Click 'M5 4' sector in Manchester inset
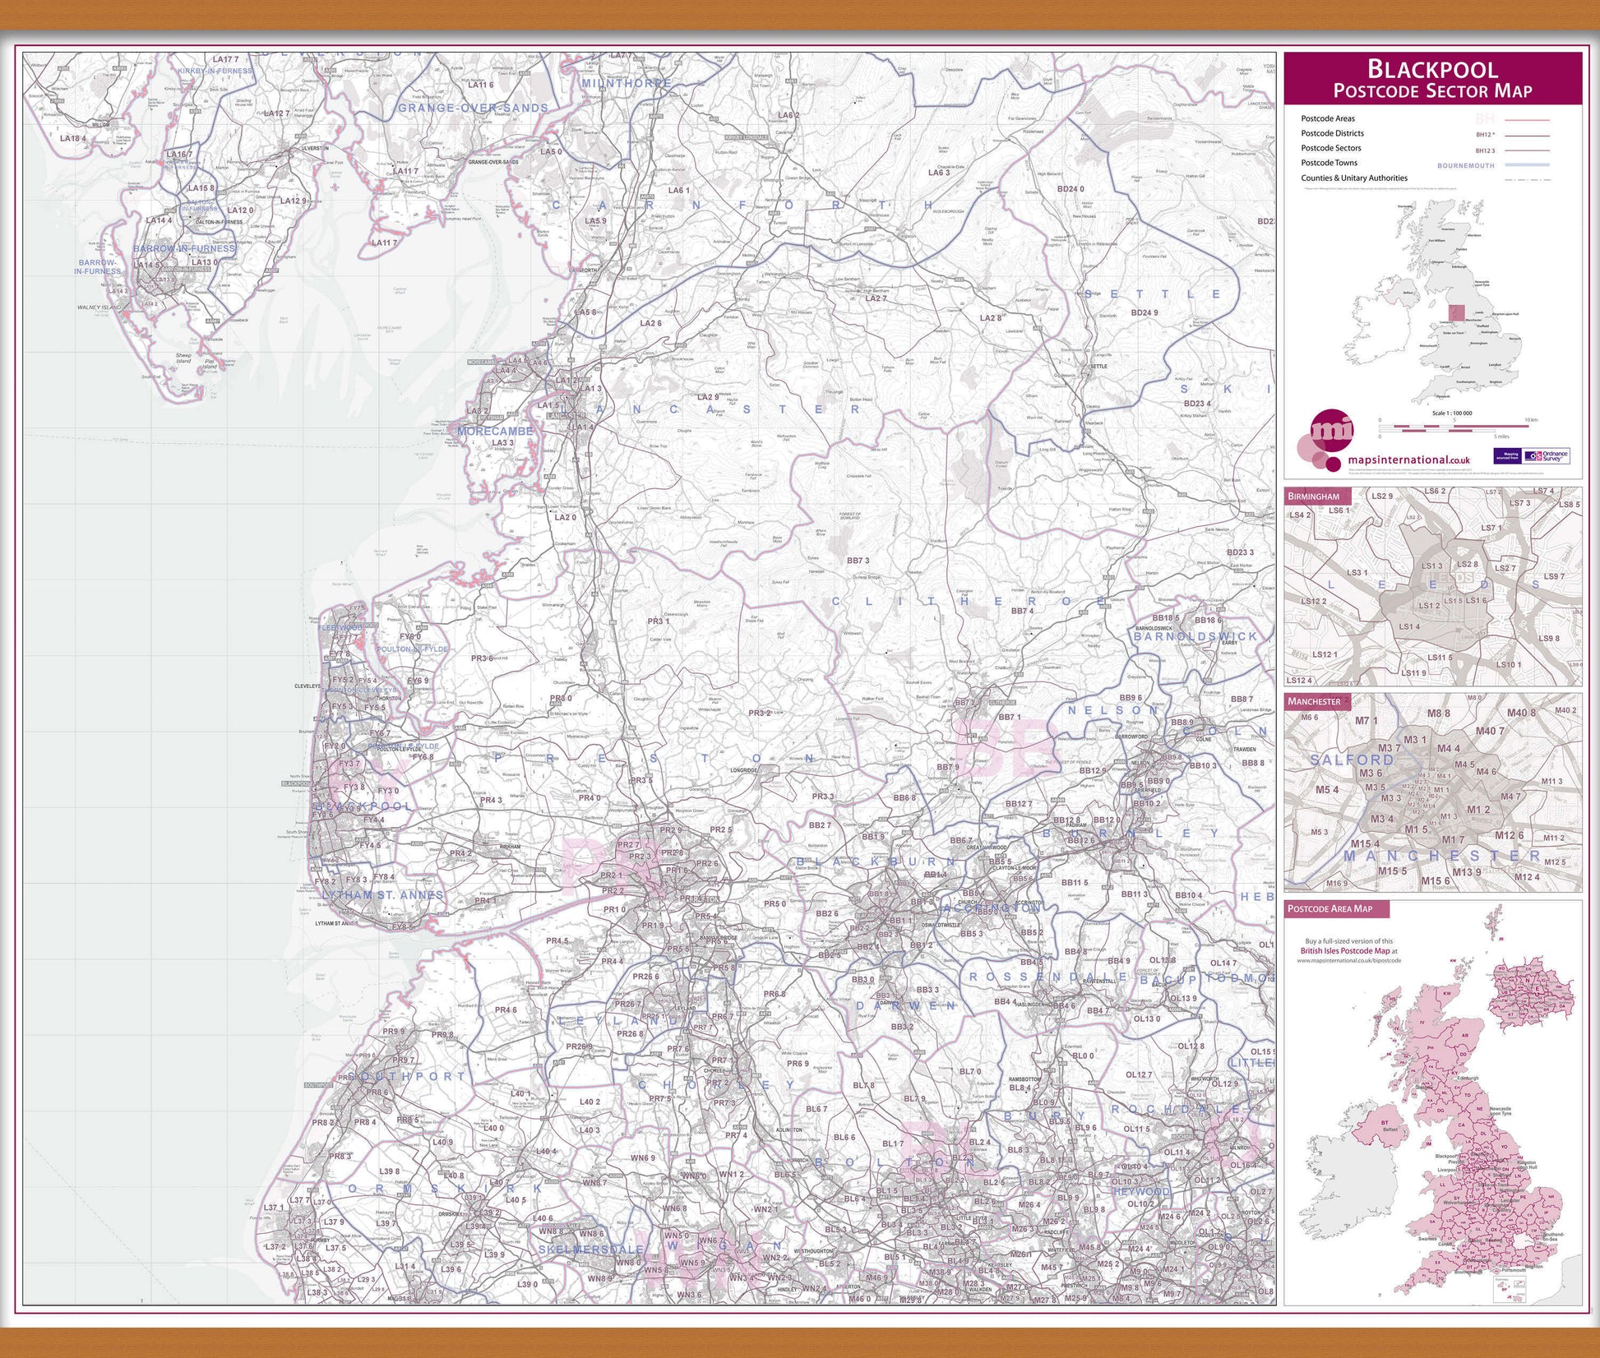Screen dimensions: 1600x1358 coord(1326,790)
